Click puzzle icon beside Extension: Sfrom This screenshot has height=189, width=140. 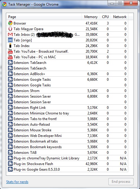(10, 91)
